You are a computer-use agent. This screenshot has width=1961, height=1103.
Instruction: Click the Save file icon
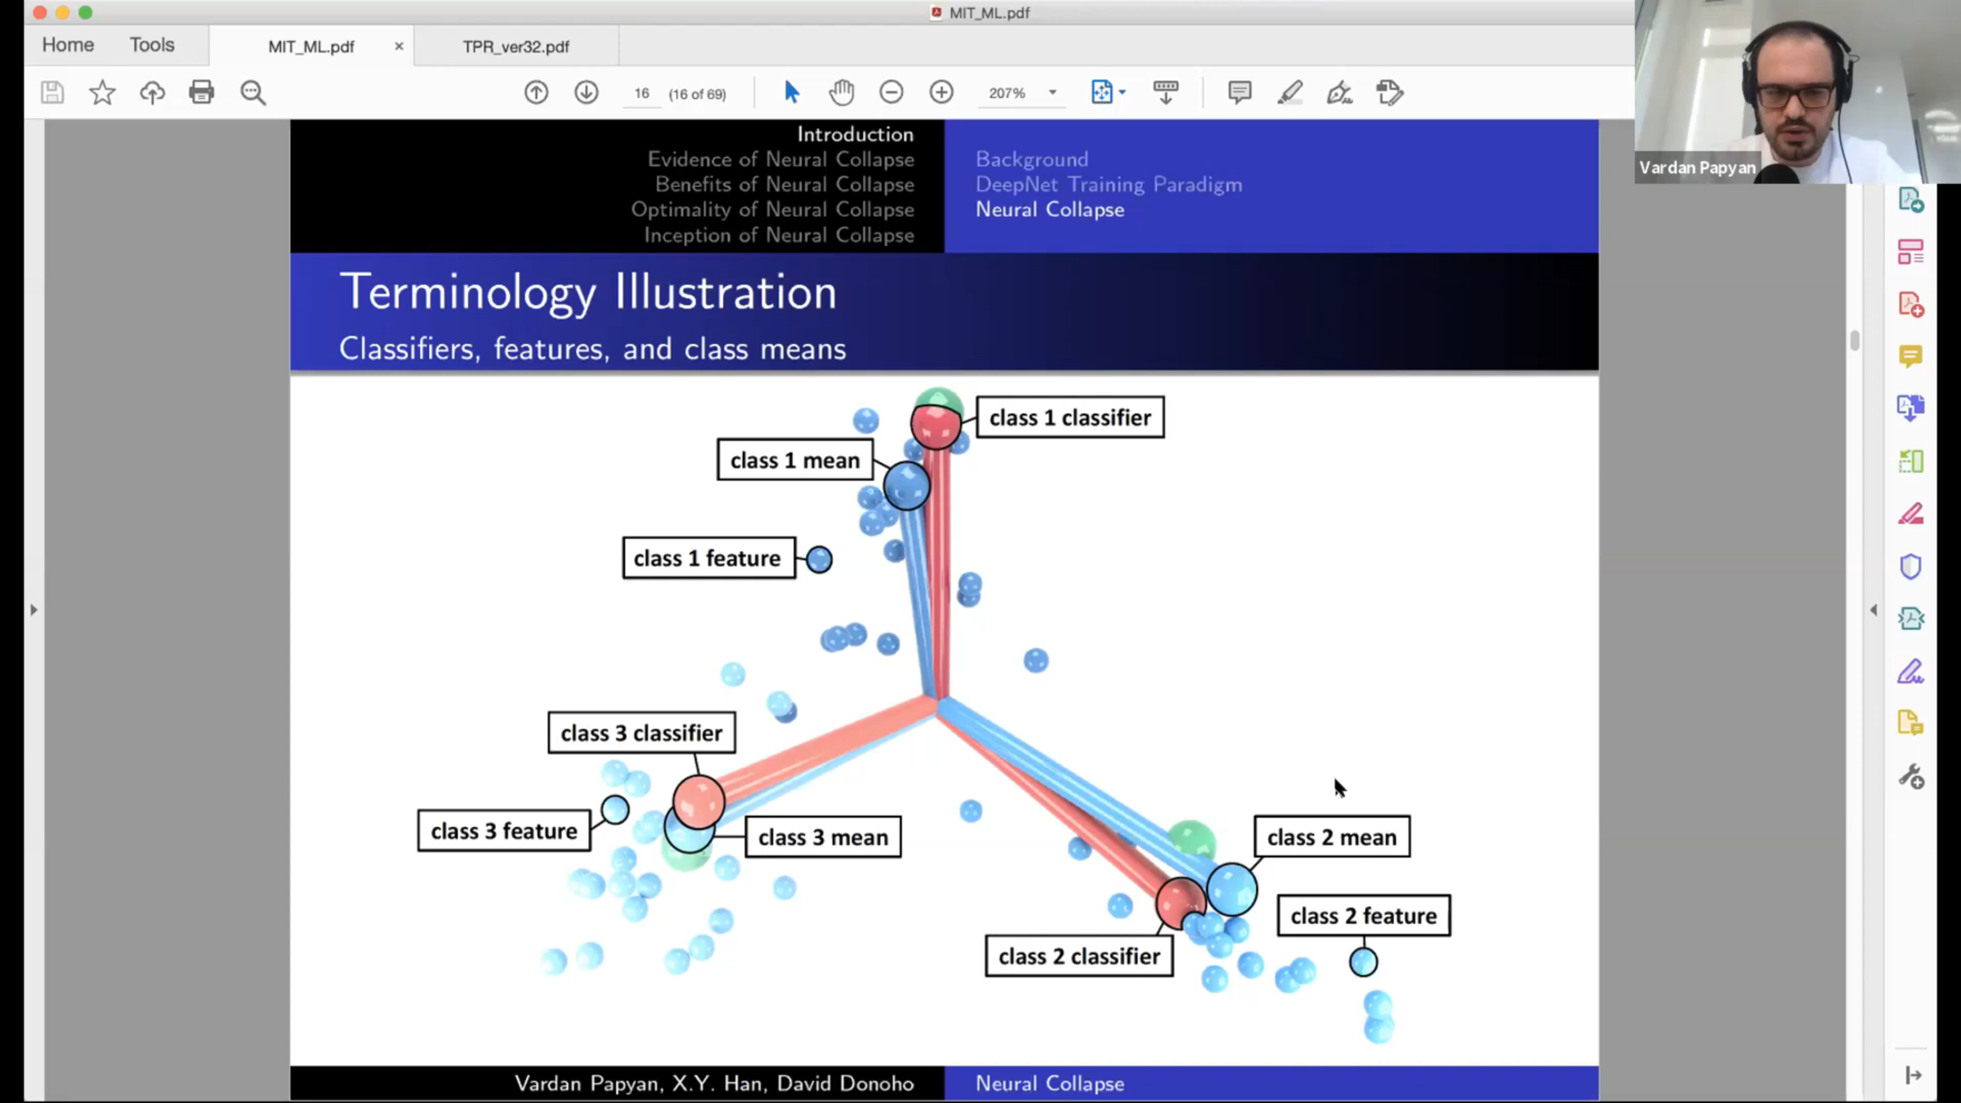click(x=52, y=92)
